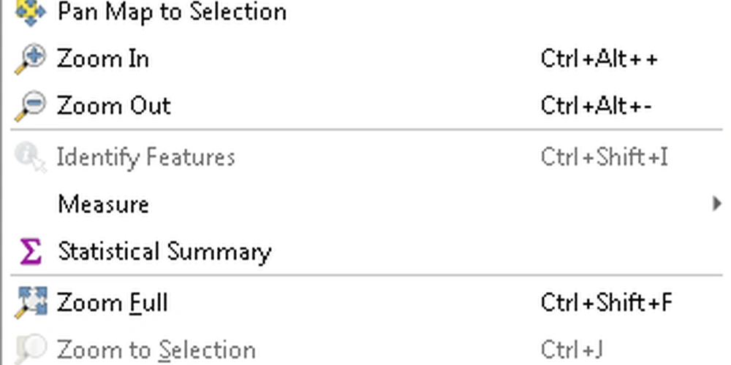Expand the Measure submenu arrow
The height and width of the screenshot is (365, 731).
click(x=717, y=204)
